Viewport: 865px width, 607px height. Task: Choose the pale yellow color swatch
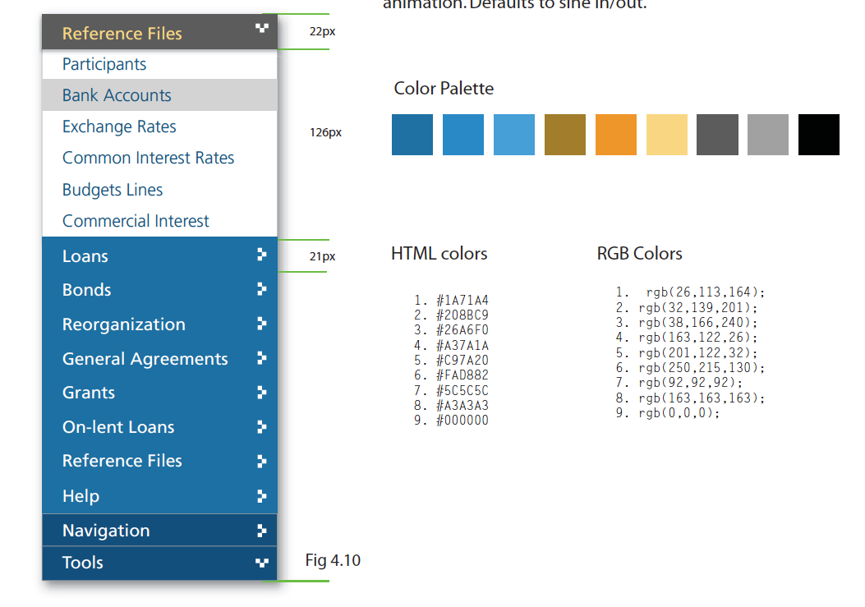pyautogui.click(x=666, y=135)
